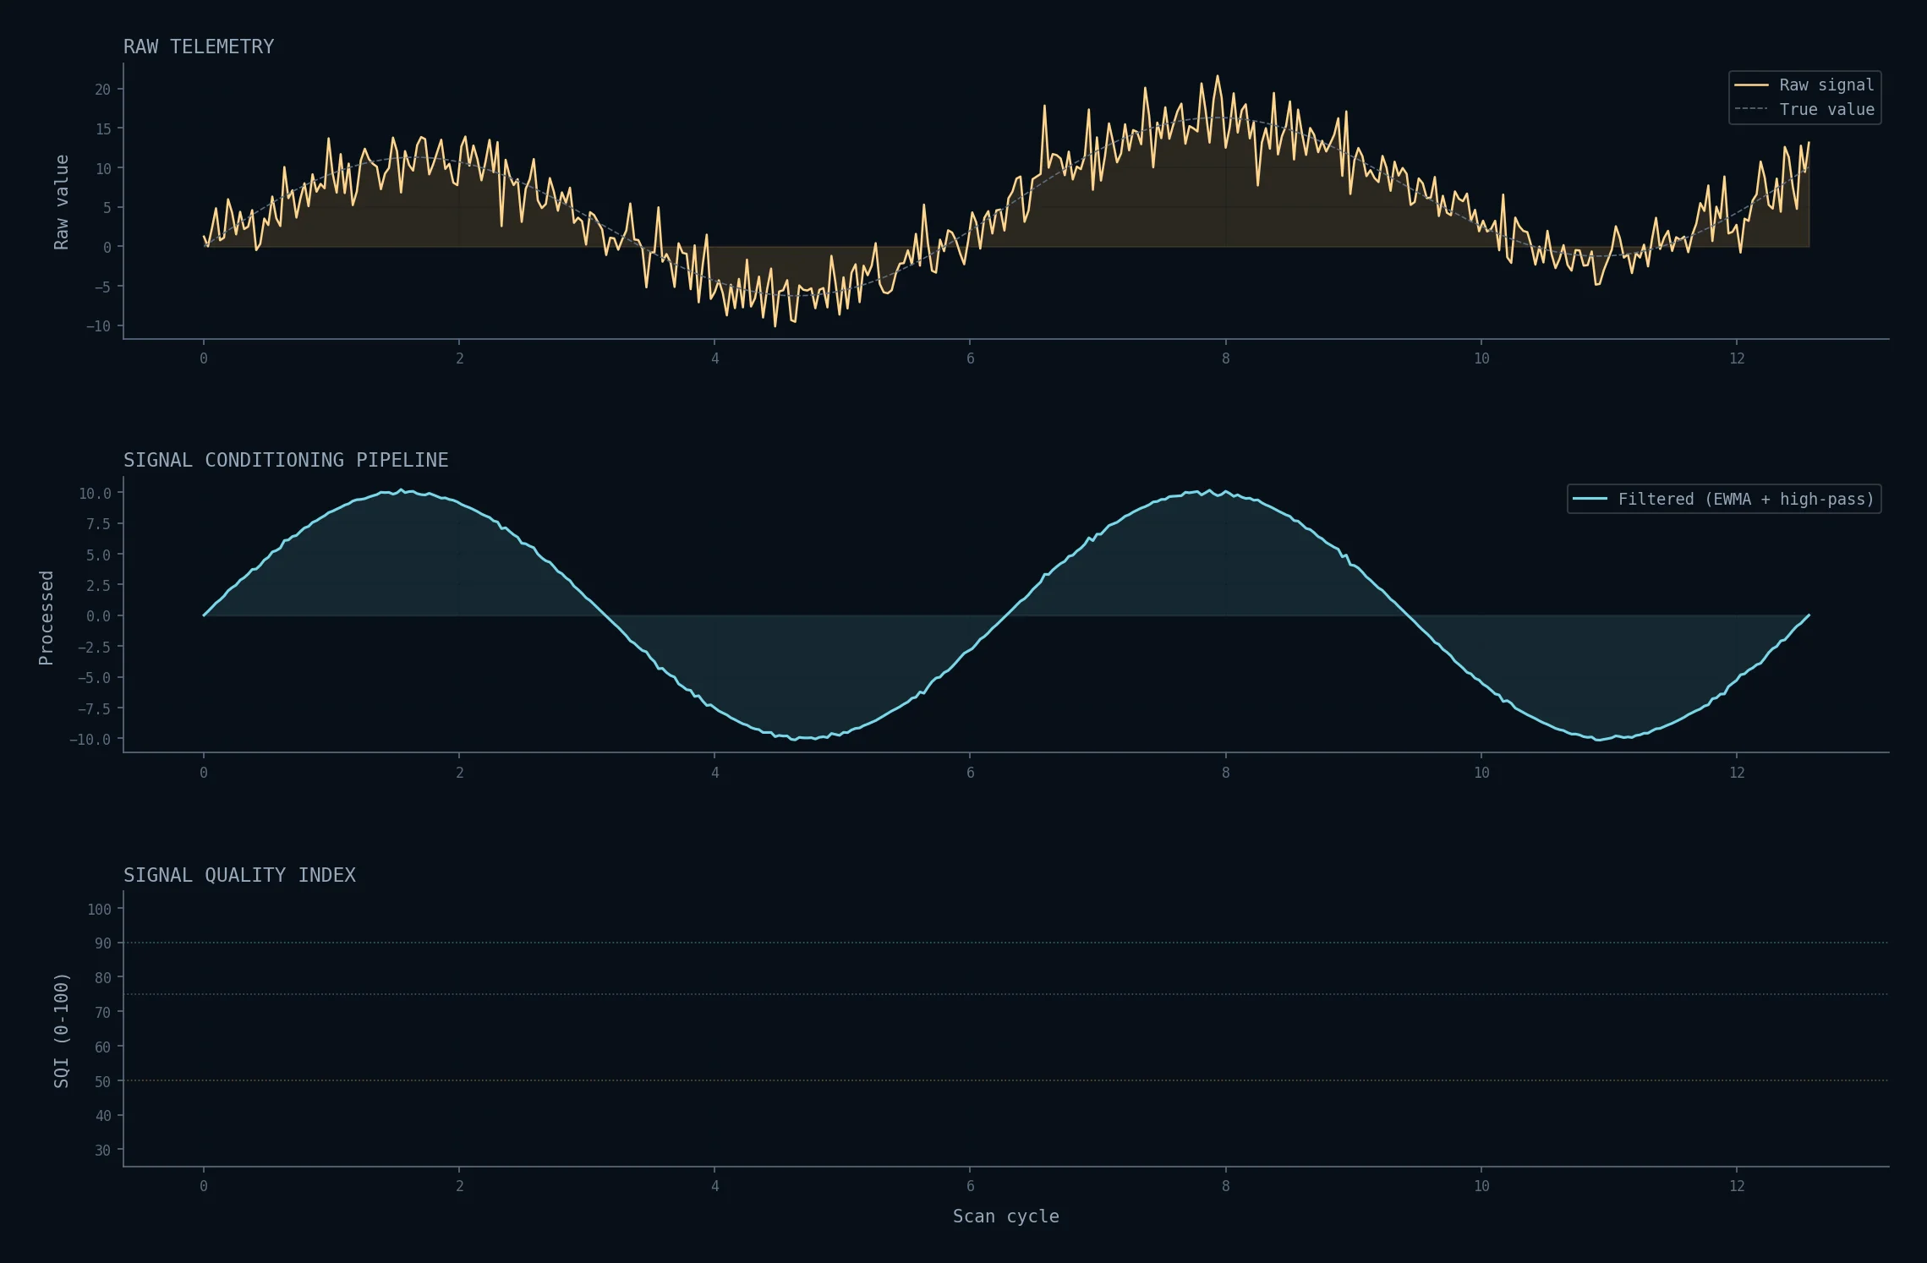Select the True value legend label

[x=1826, y=109]
